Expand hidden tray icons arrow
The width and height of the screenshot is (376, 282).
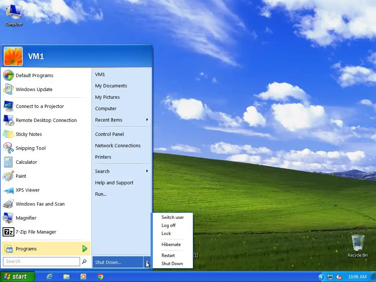tap(321, 277)
